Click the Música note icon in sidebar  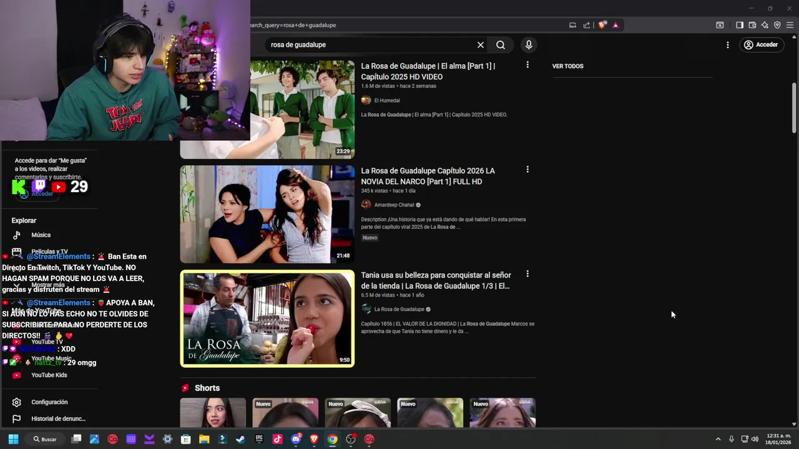[x=17, y=235]
